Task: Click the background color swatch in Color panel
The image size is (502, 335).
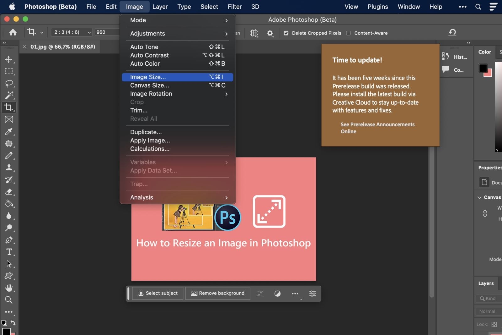Action: (x=489, y=74)
